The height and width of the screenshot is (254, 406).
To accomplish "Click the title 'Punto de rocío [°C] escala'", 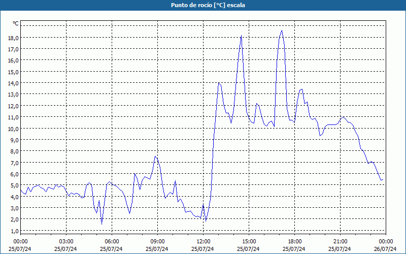I will (208, 5).
